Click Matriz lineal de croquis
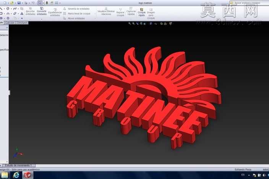 (77, 13)
